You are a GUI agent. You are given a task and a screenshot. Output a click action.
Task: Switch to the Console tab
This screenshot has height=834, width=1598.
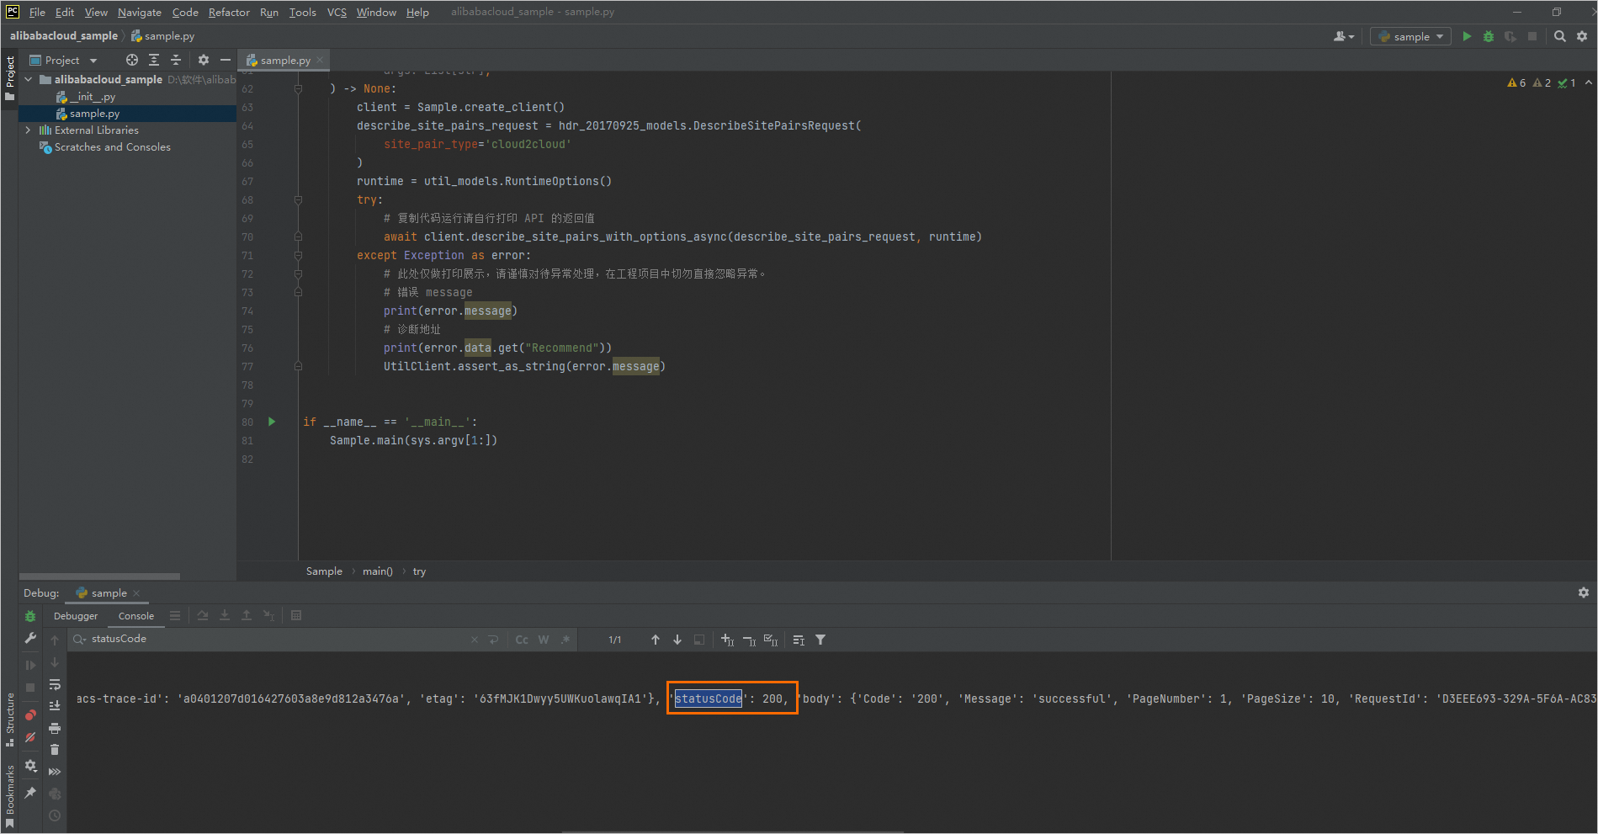click(x=136, y=616)
